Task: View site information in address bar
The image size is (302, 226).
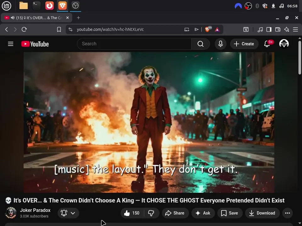Action: coord(70,30)
